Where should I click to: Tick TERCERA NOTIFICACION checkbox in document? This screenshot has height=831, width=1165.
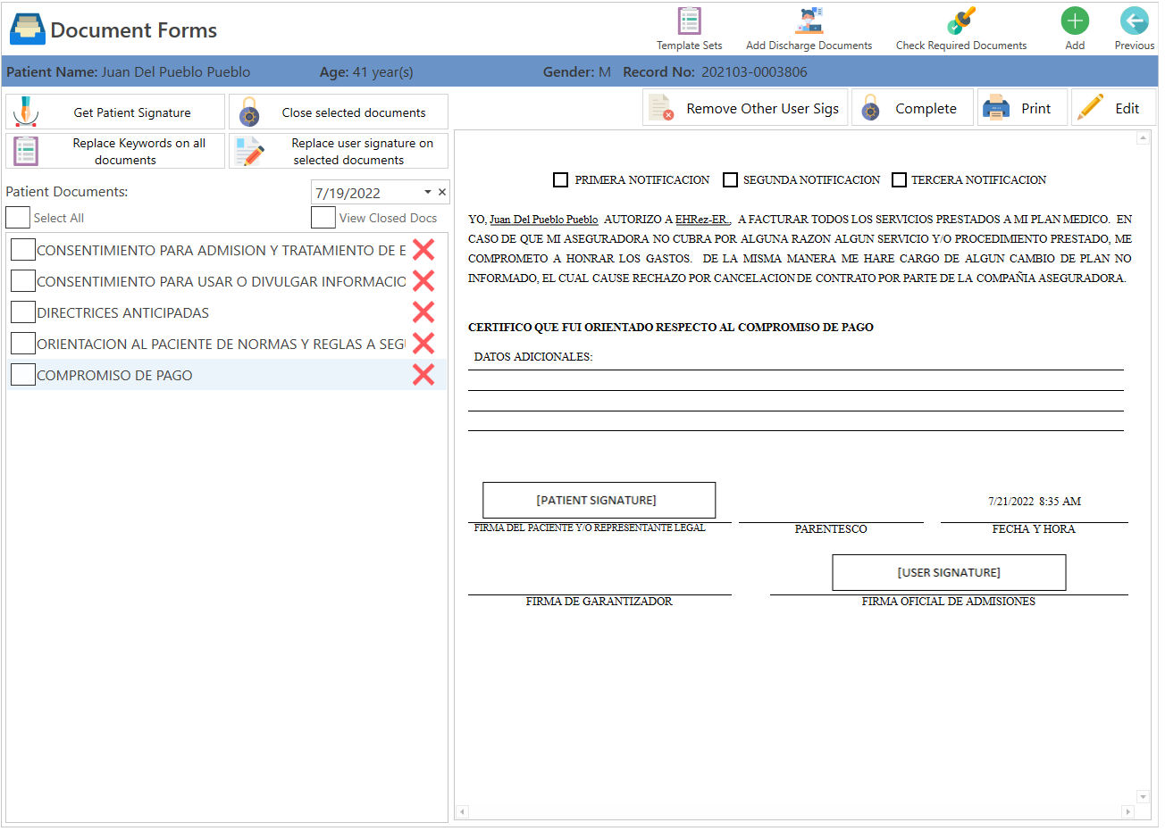pos(899,179)
